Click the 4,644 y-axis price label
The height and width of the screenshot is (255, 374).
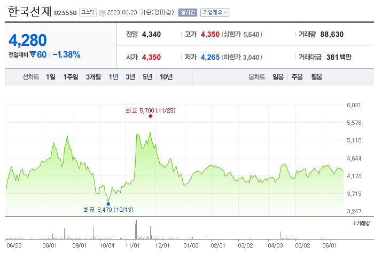(354, 158)
